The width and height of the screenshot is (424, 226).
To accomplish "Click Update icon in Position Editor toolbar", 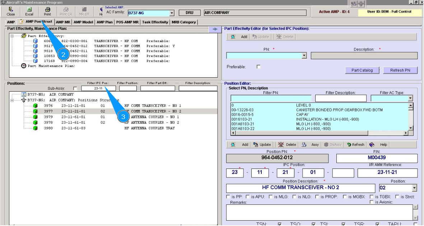I will click(256, 144).
